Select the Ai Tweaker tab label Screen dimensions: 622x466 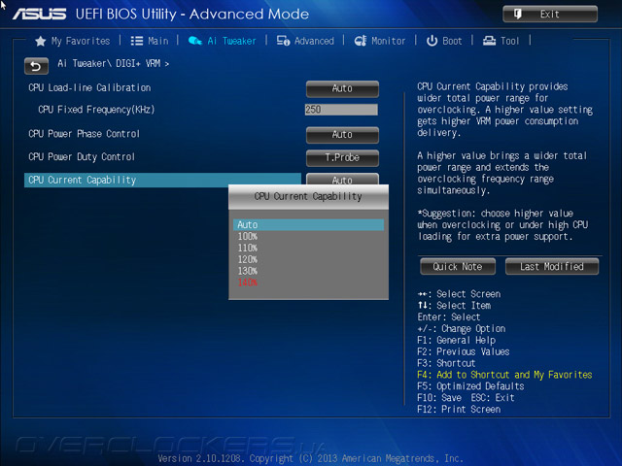231,41
